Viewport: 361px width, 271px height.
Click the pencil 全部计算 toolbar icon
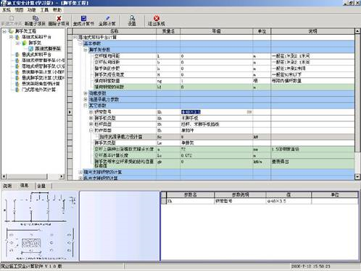click(107, 18)
